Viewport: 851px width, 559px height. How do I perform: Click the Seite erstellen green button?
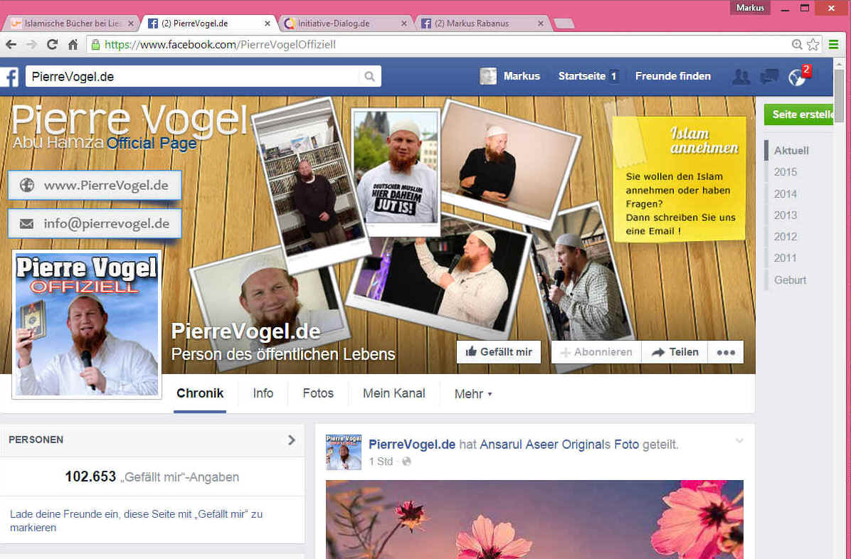click(x=798, y=115)
